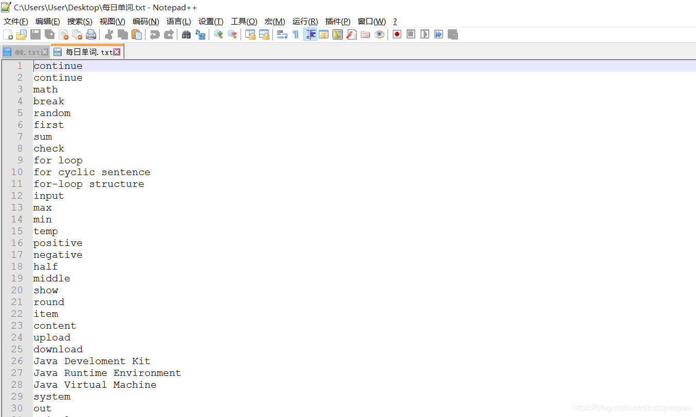Open the Replace dialog icon
Viewport: 696px width, 417px height.
pyautogui.click(x=200, y=34)
